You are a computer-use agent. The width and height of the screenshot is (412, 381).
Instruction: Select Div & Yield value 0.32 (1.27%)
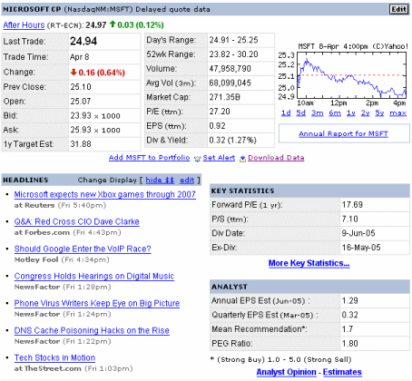click(232, 141)
